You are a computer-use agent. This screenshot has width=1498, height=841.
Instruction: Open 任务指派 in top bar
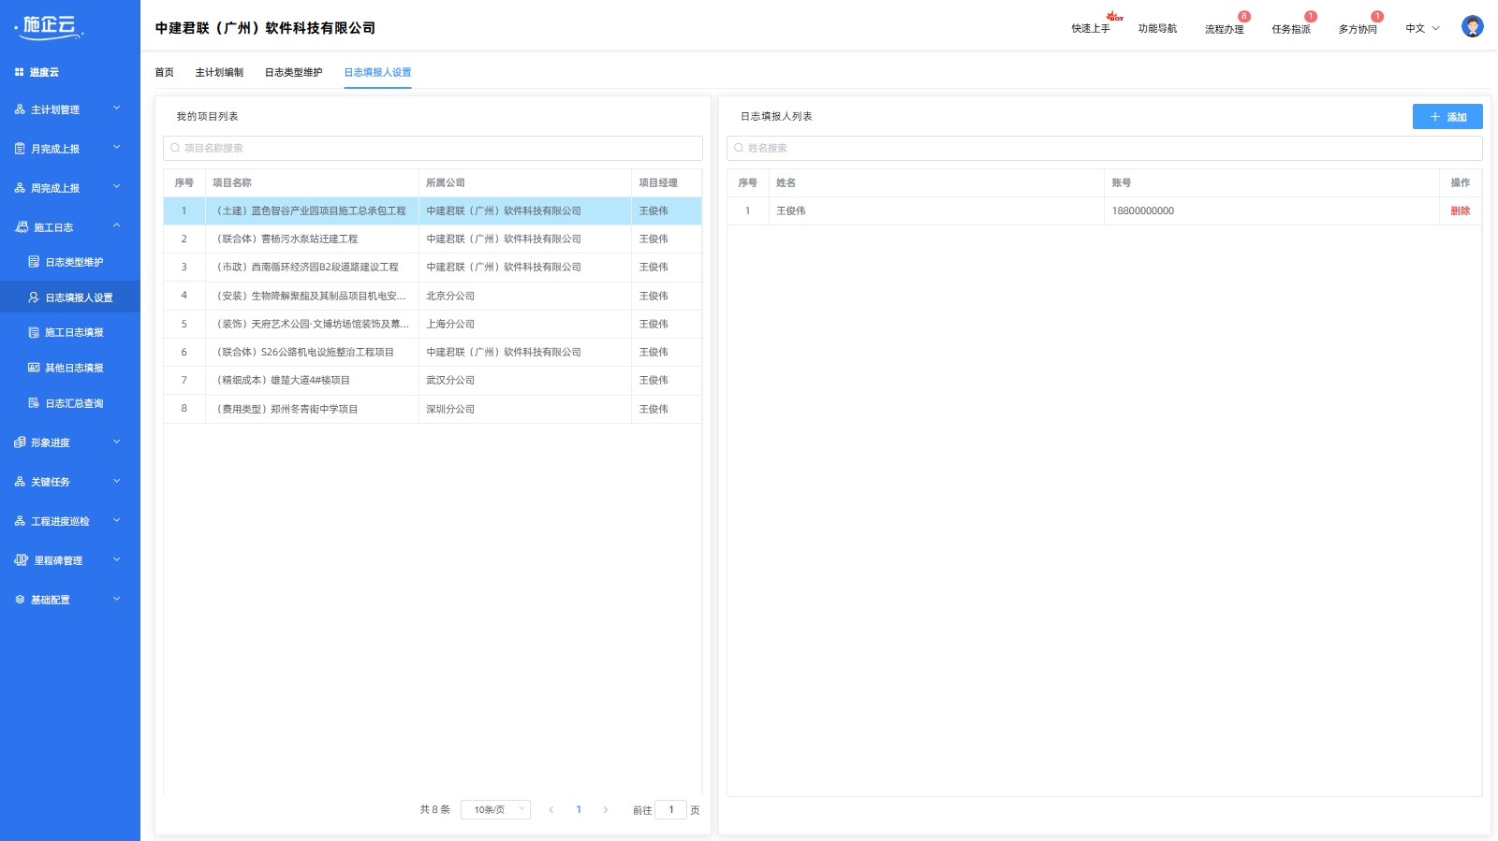[1290, 29]
